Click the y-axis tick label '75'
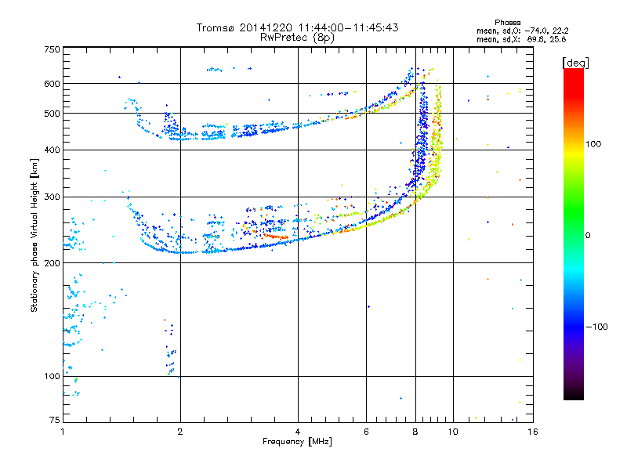 pos(55,420)
